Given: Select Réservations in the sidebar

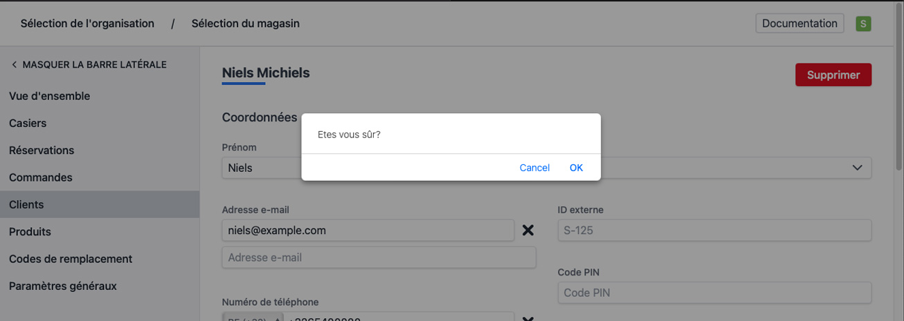Looking at the screenshot, I should click(x=42, y=150).
